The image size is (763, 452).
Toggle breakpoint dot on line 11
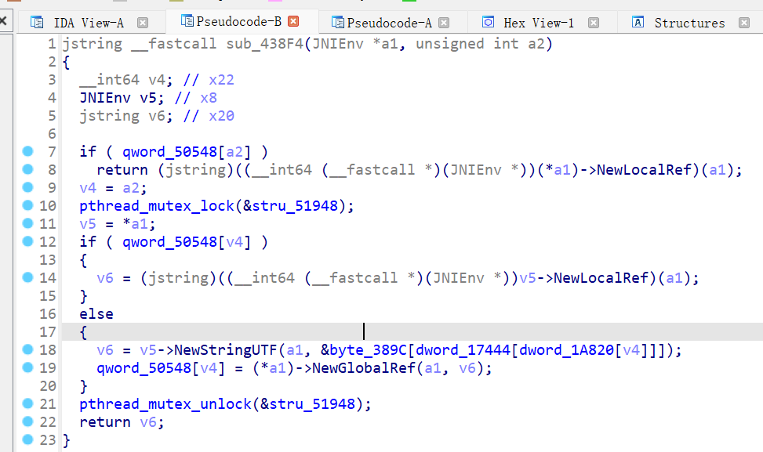pos(27,223)
